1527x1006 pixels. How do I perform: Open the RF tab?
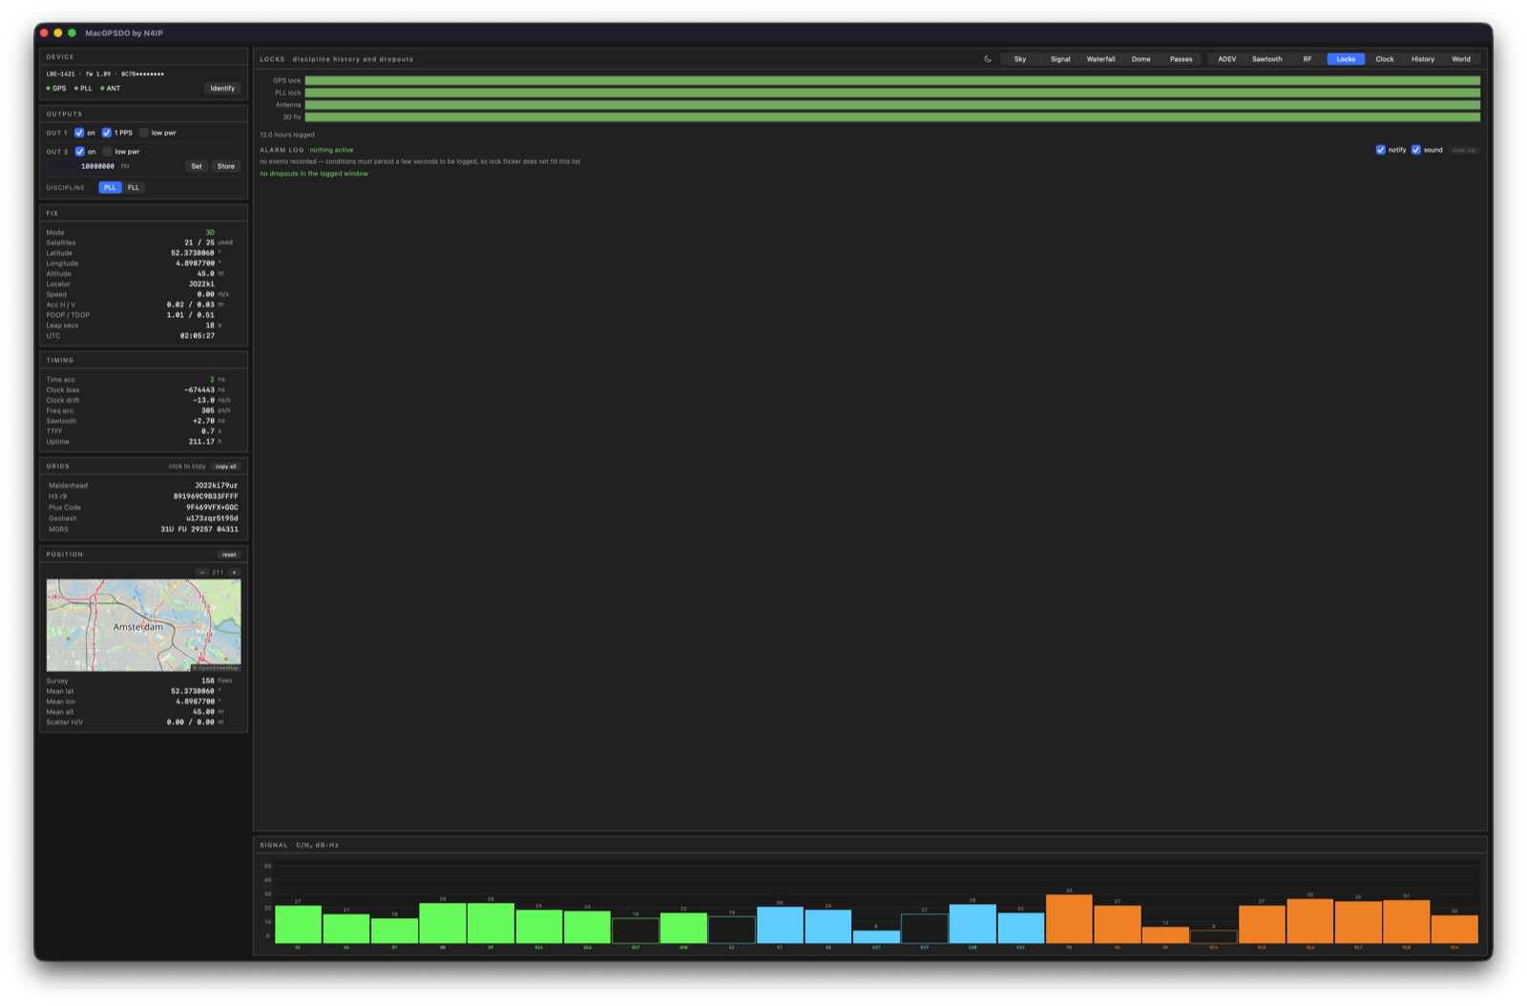pyautogui.click(x=1307, y=59)
